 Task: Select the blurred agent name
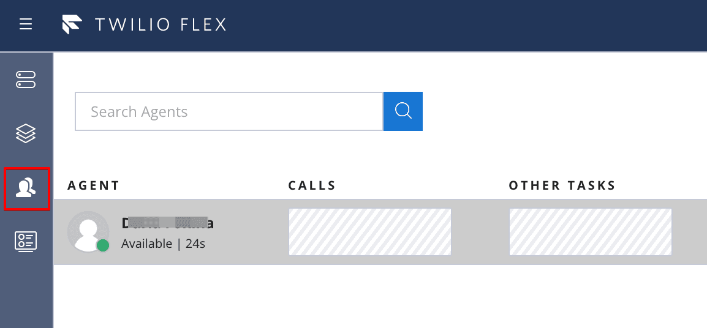tap(167, 223)
